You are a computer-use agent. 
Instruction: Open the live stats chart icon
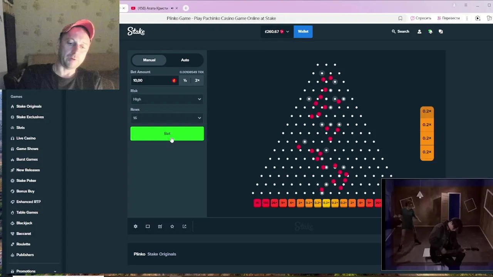click(160, 226)
